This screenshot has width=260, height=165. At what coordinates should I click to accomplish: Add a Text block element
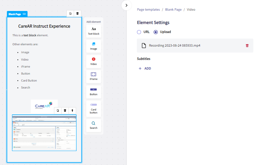tap(93, 31)
